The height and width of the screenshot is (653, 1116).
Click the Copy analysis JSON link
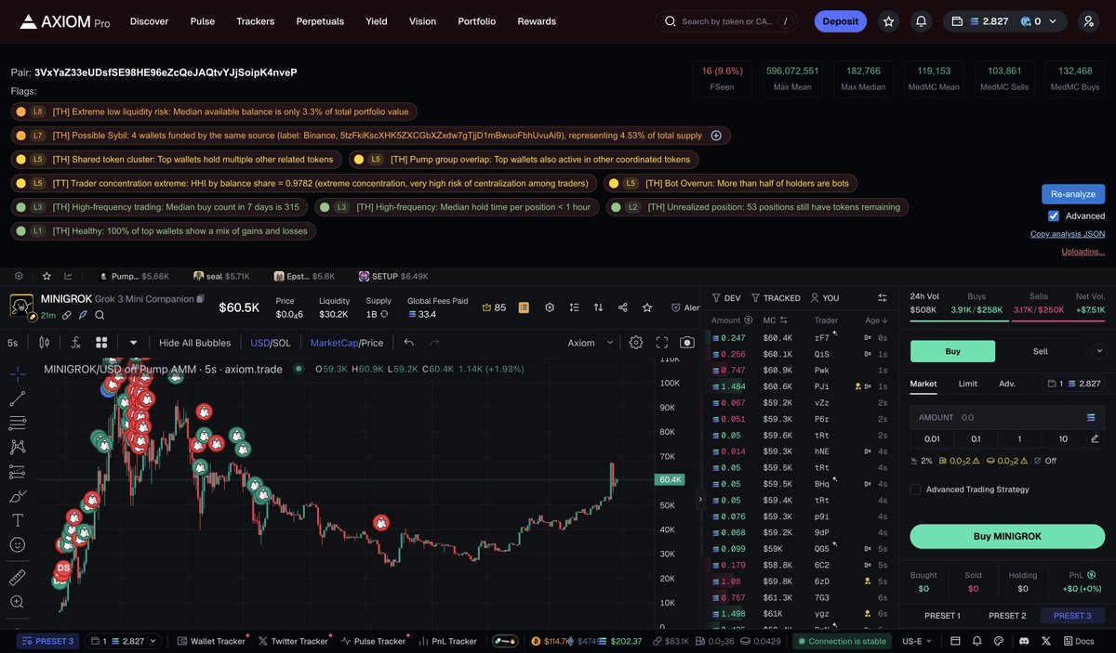tap(1068, 234)
